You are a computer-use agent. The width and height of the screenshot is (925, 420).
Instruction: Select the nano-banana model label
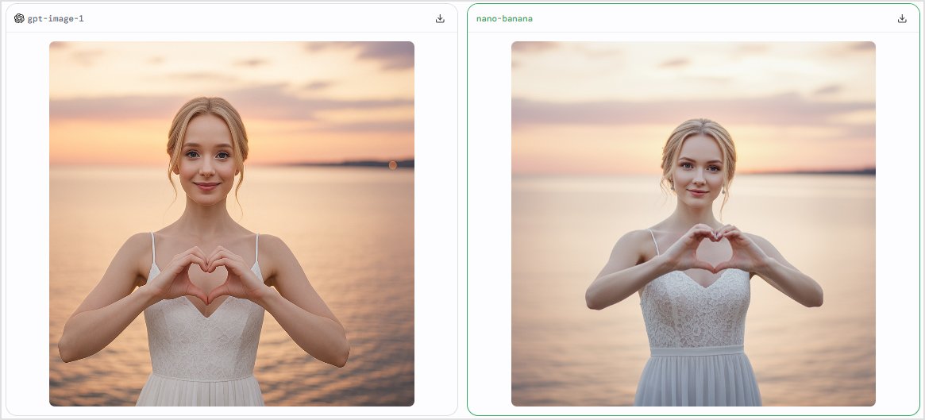(504, 18)
